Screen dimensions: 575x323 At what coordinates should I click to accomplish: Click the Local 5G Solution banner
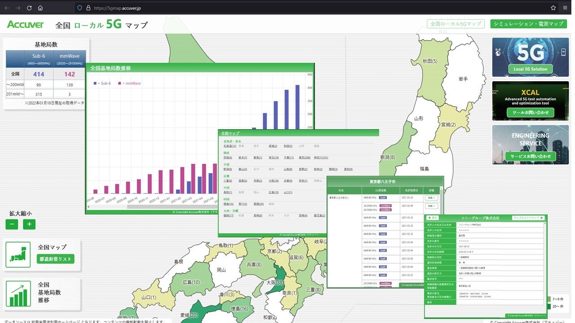(x=530, y=57)
